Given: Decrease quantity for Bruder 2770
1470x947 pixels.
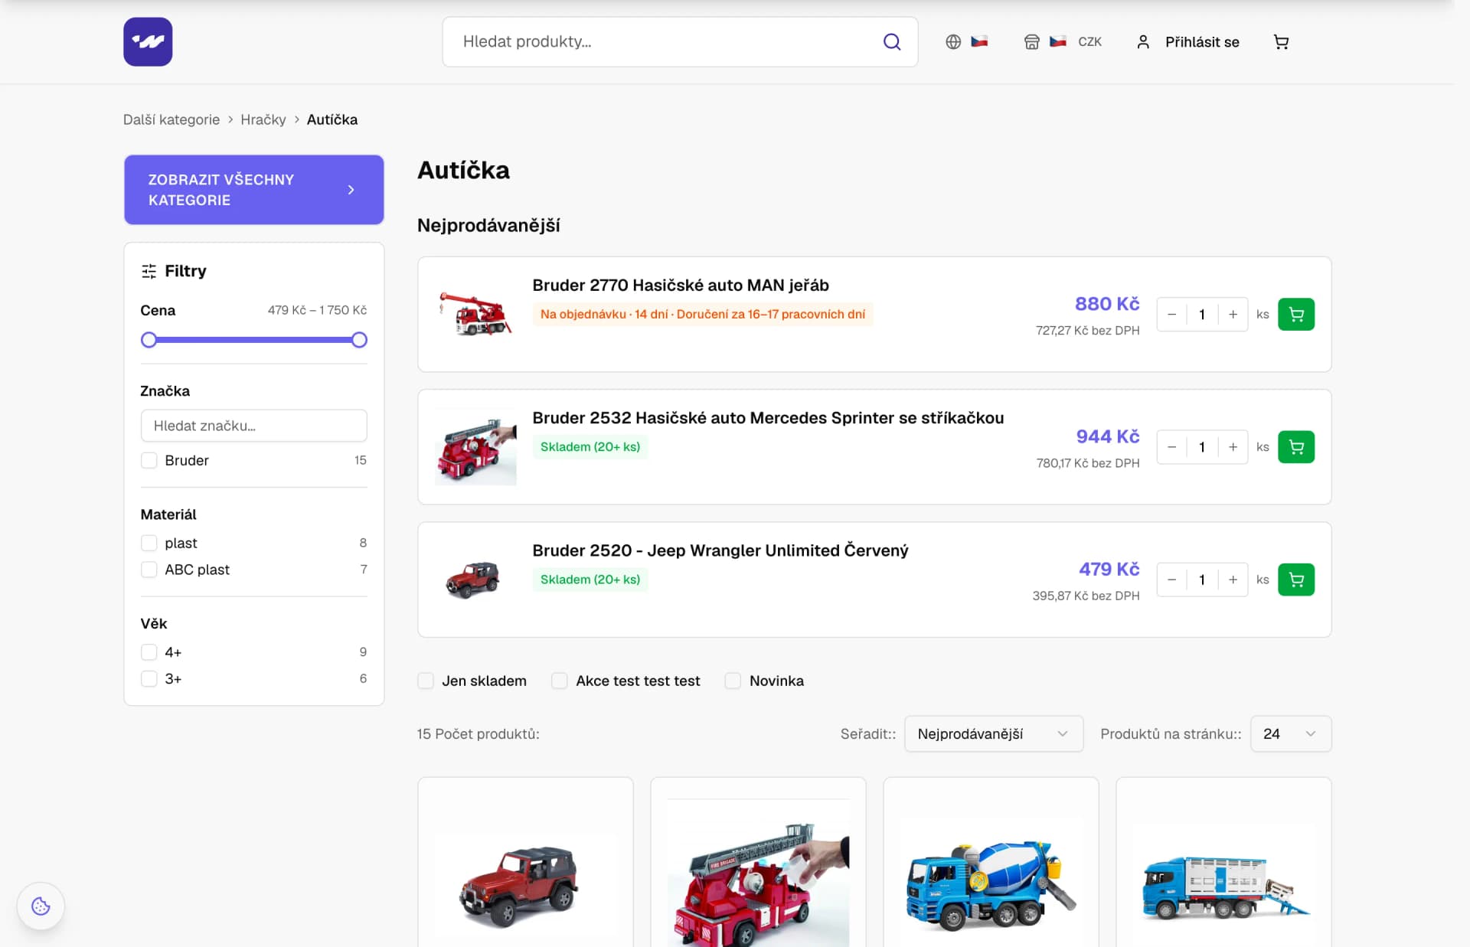Looking at the screenshot, I should [1171, 315].
